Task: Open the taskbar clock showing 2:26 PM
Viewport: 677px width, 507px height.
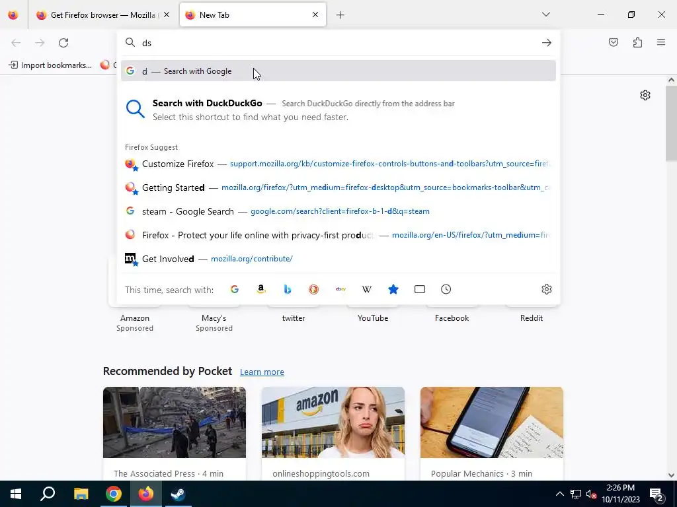Action: coord(621,494)
